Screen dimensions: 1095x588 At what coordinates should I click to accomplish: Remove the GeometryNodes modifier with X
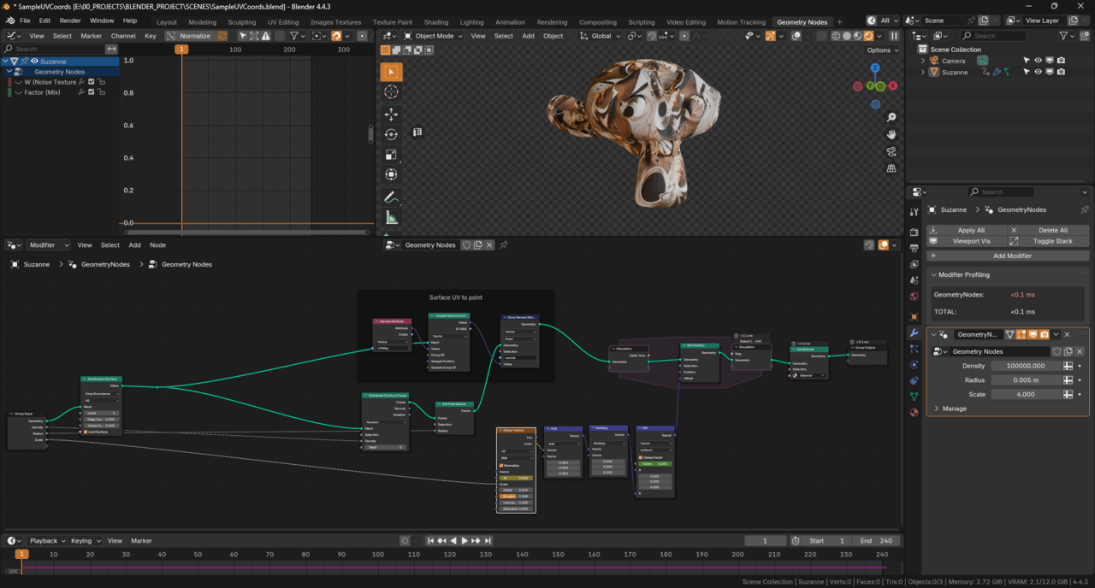tap(1067, 334)
